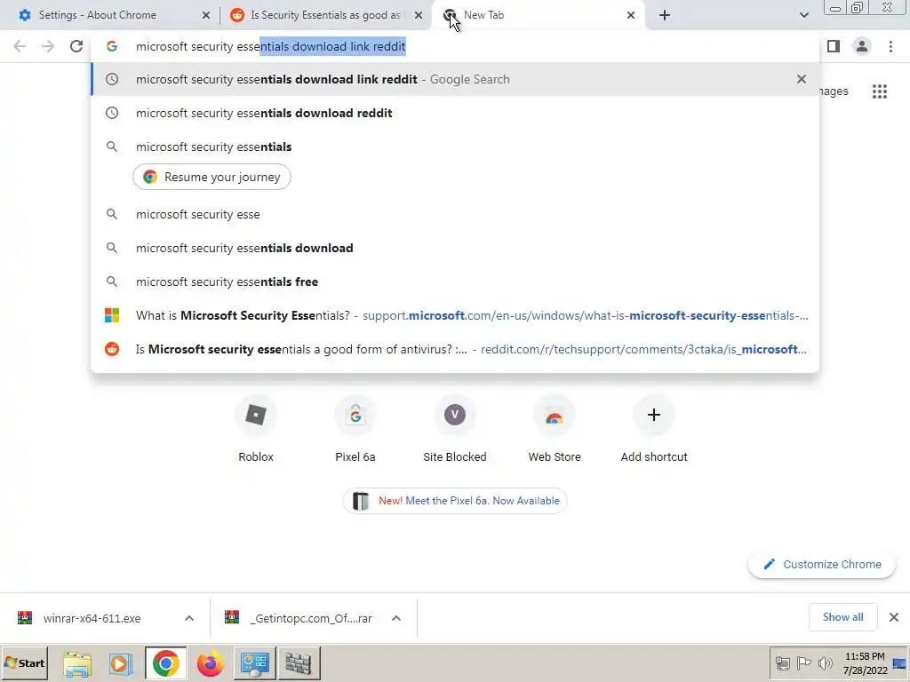Click the browser Forward arrow
This screenshot has height=682, width=910.
[x=48, y=46]
